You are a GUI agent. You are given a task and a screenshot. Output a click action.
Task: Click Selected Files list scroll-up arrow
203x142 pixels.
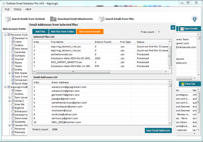click(170, 41)
